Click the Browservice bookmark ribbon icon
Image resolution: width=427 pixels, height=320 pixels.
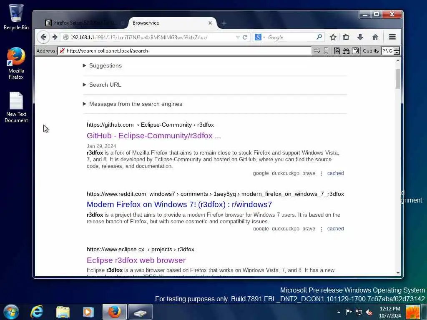click(x=326, y=51)
